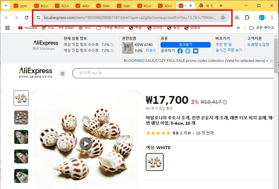Image resolution: width=279 pixels, height=189 pixels.
Task: Share on Twitter
Action: point(188,51)
